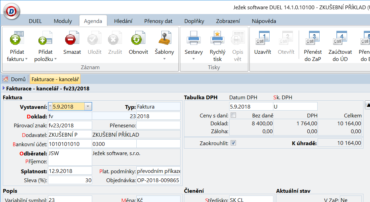Click the Sk. DPH field U
The height and width of the screenshot is (202, 370).
[295, 106]
